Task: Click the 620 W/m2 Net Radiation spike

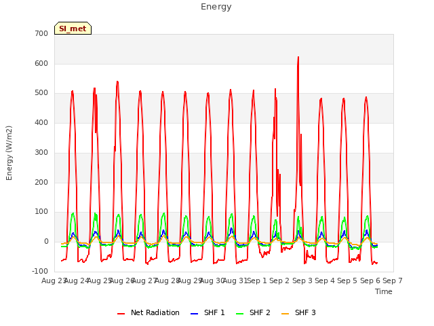Action: pyautogui.click(x=298, y=57)
